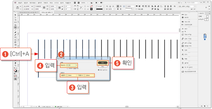The height and width of the screenshot is (109, 212).
Task: Click the Vertical (세로) offset field
Action: point(72,75)
